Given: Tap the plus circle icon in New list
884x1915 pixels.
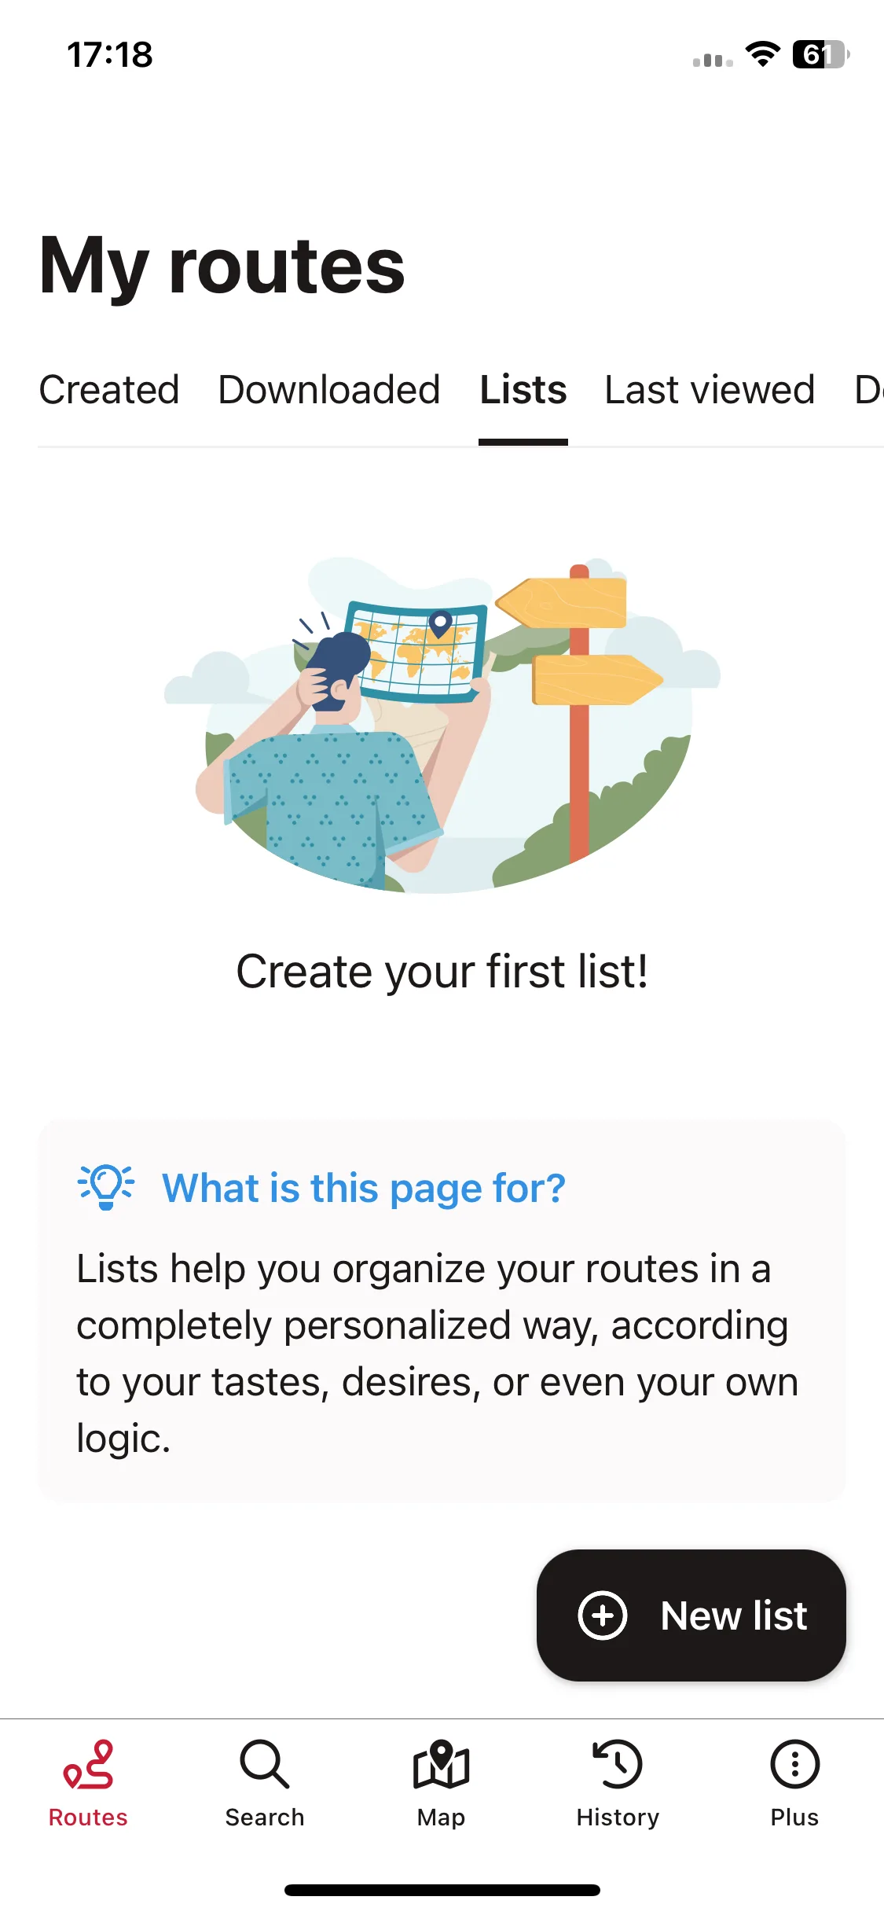Looking at the screenshot, I should pos(603,1615).
